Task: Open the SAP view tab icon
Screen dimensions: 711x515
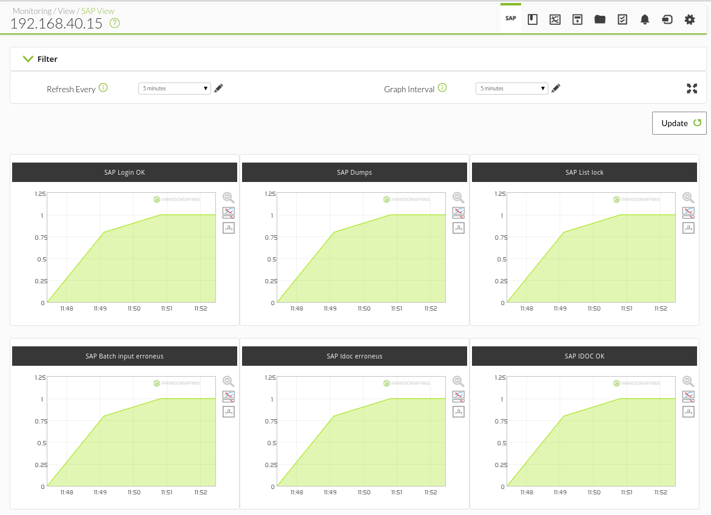Action: 511,19
